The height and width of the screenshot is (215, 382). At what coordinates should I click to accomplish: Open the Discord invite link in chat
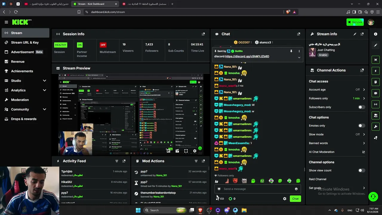pos(247,56)
